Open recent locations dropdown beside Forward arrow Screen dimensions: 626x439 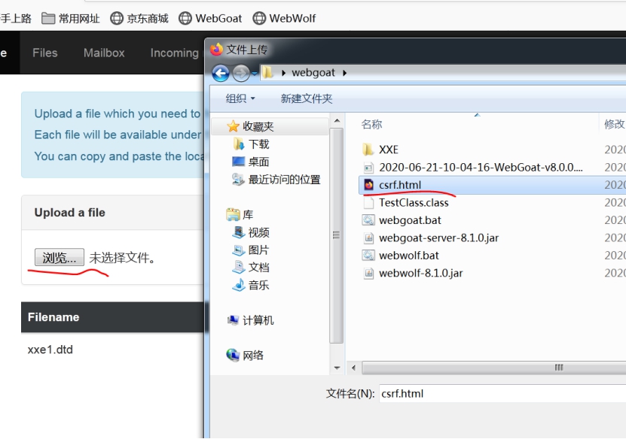255,74
